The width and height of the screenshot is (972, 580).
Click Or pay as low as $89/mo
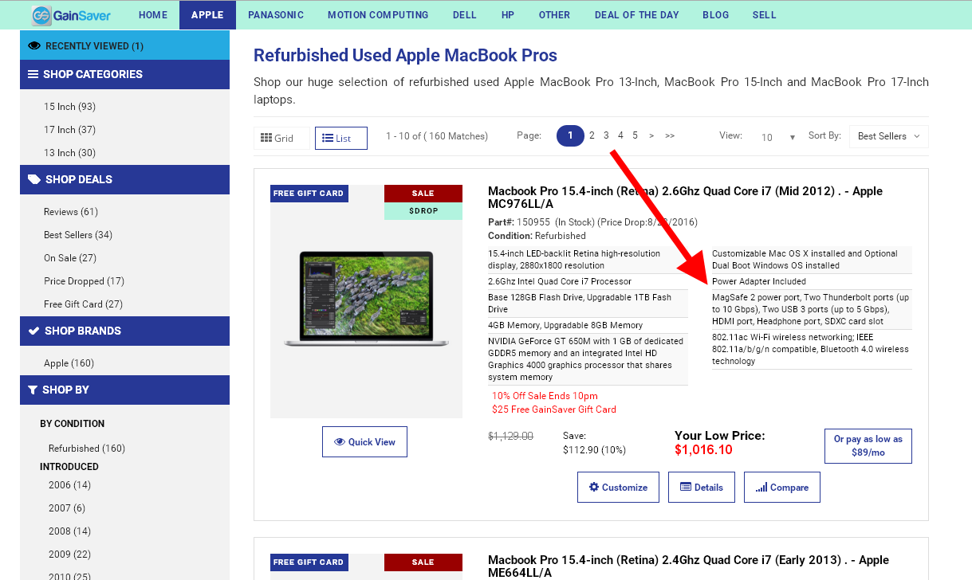click(868, 446)
